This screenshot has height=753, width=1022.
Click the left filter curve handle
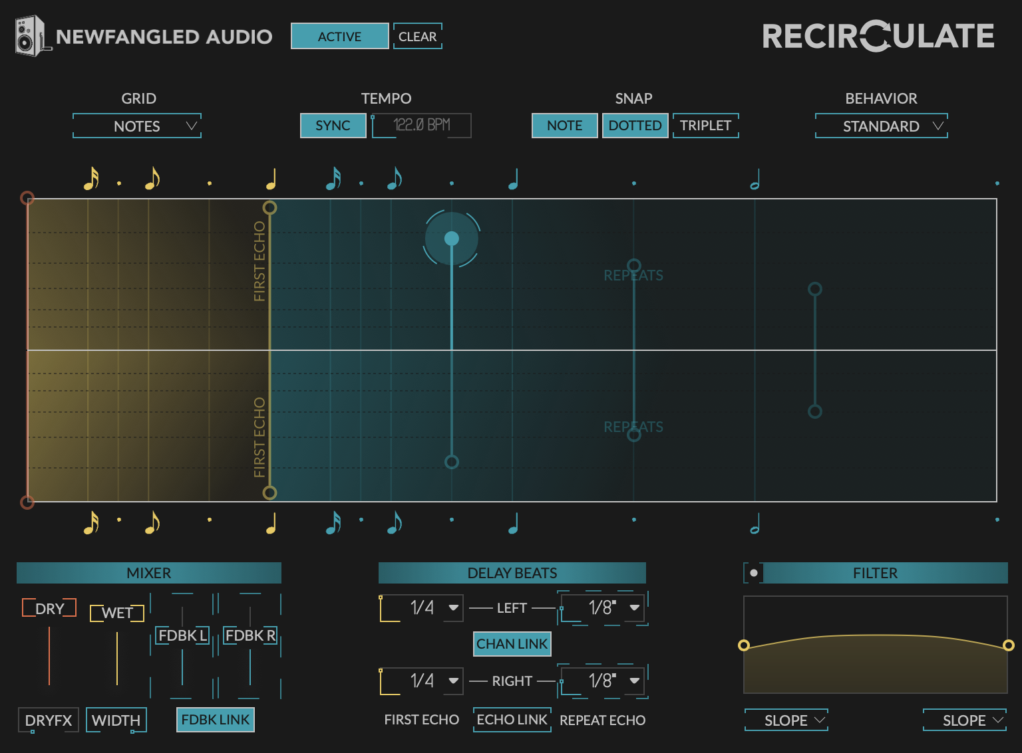(x=744, y=645)
